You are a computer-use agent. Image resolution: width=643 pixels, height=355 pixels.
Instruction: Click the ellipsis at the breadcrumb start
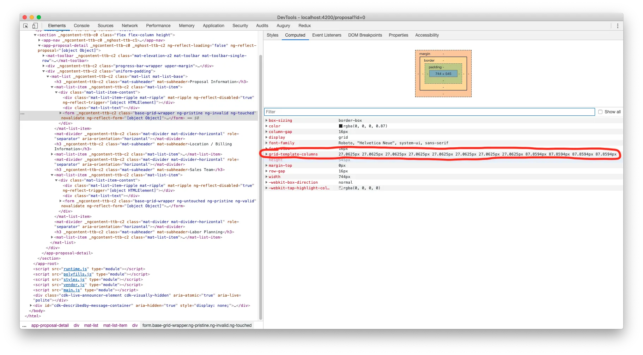(24, 326)
